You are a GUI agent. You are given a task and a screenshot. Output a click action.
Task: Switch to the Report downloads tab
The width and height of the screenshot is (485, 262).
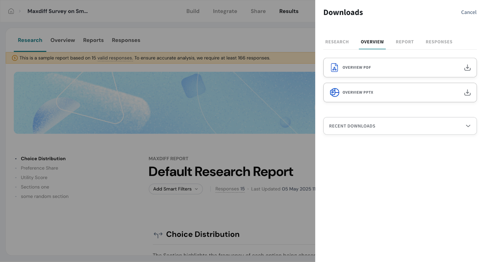coord(404,42)
